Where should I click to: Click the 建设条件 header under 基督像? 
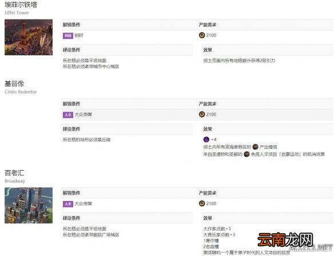pos(71,129)
